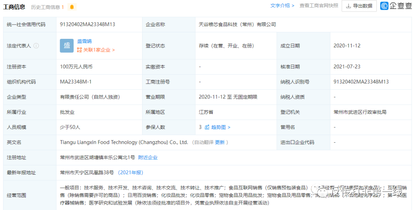Viewport: 416px width, 210px height.
Task: Click the 盛 avatar thumbnail
Action: coord(67,45)
